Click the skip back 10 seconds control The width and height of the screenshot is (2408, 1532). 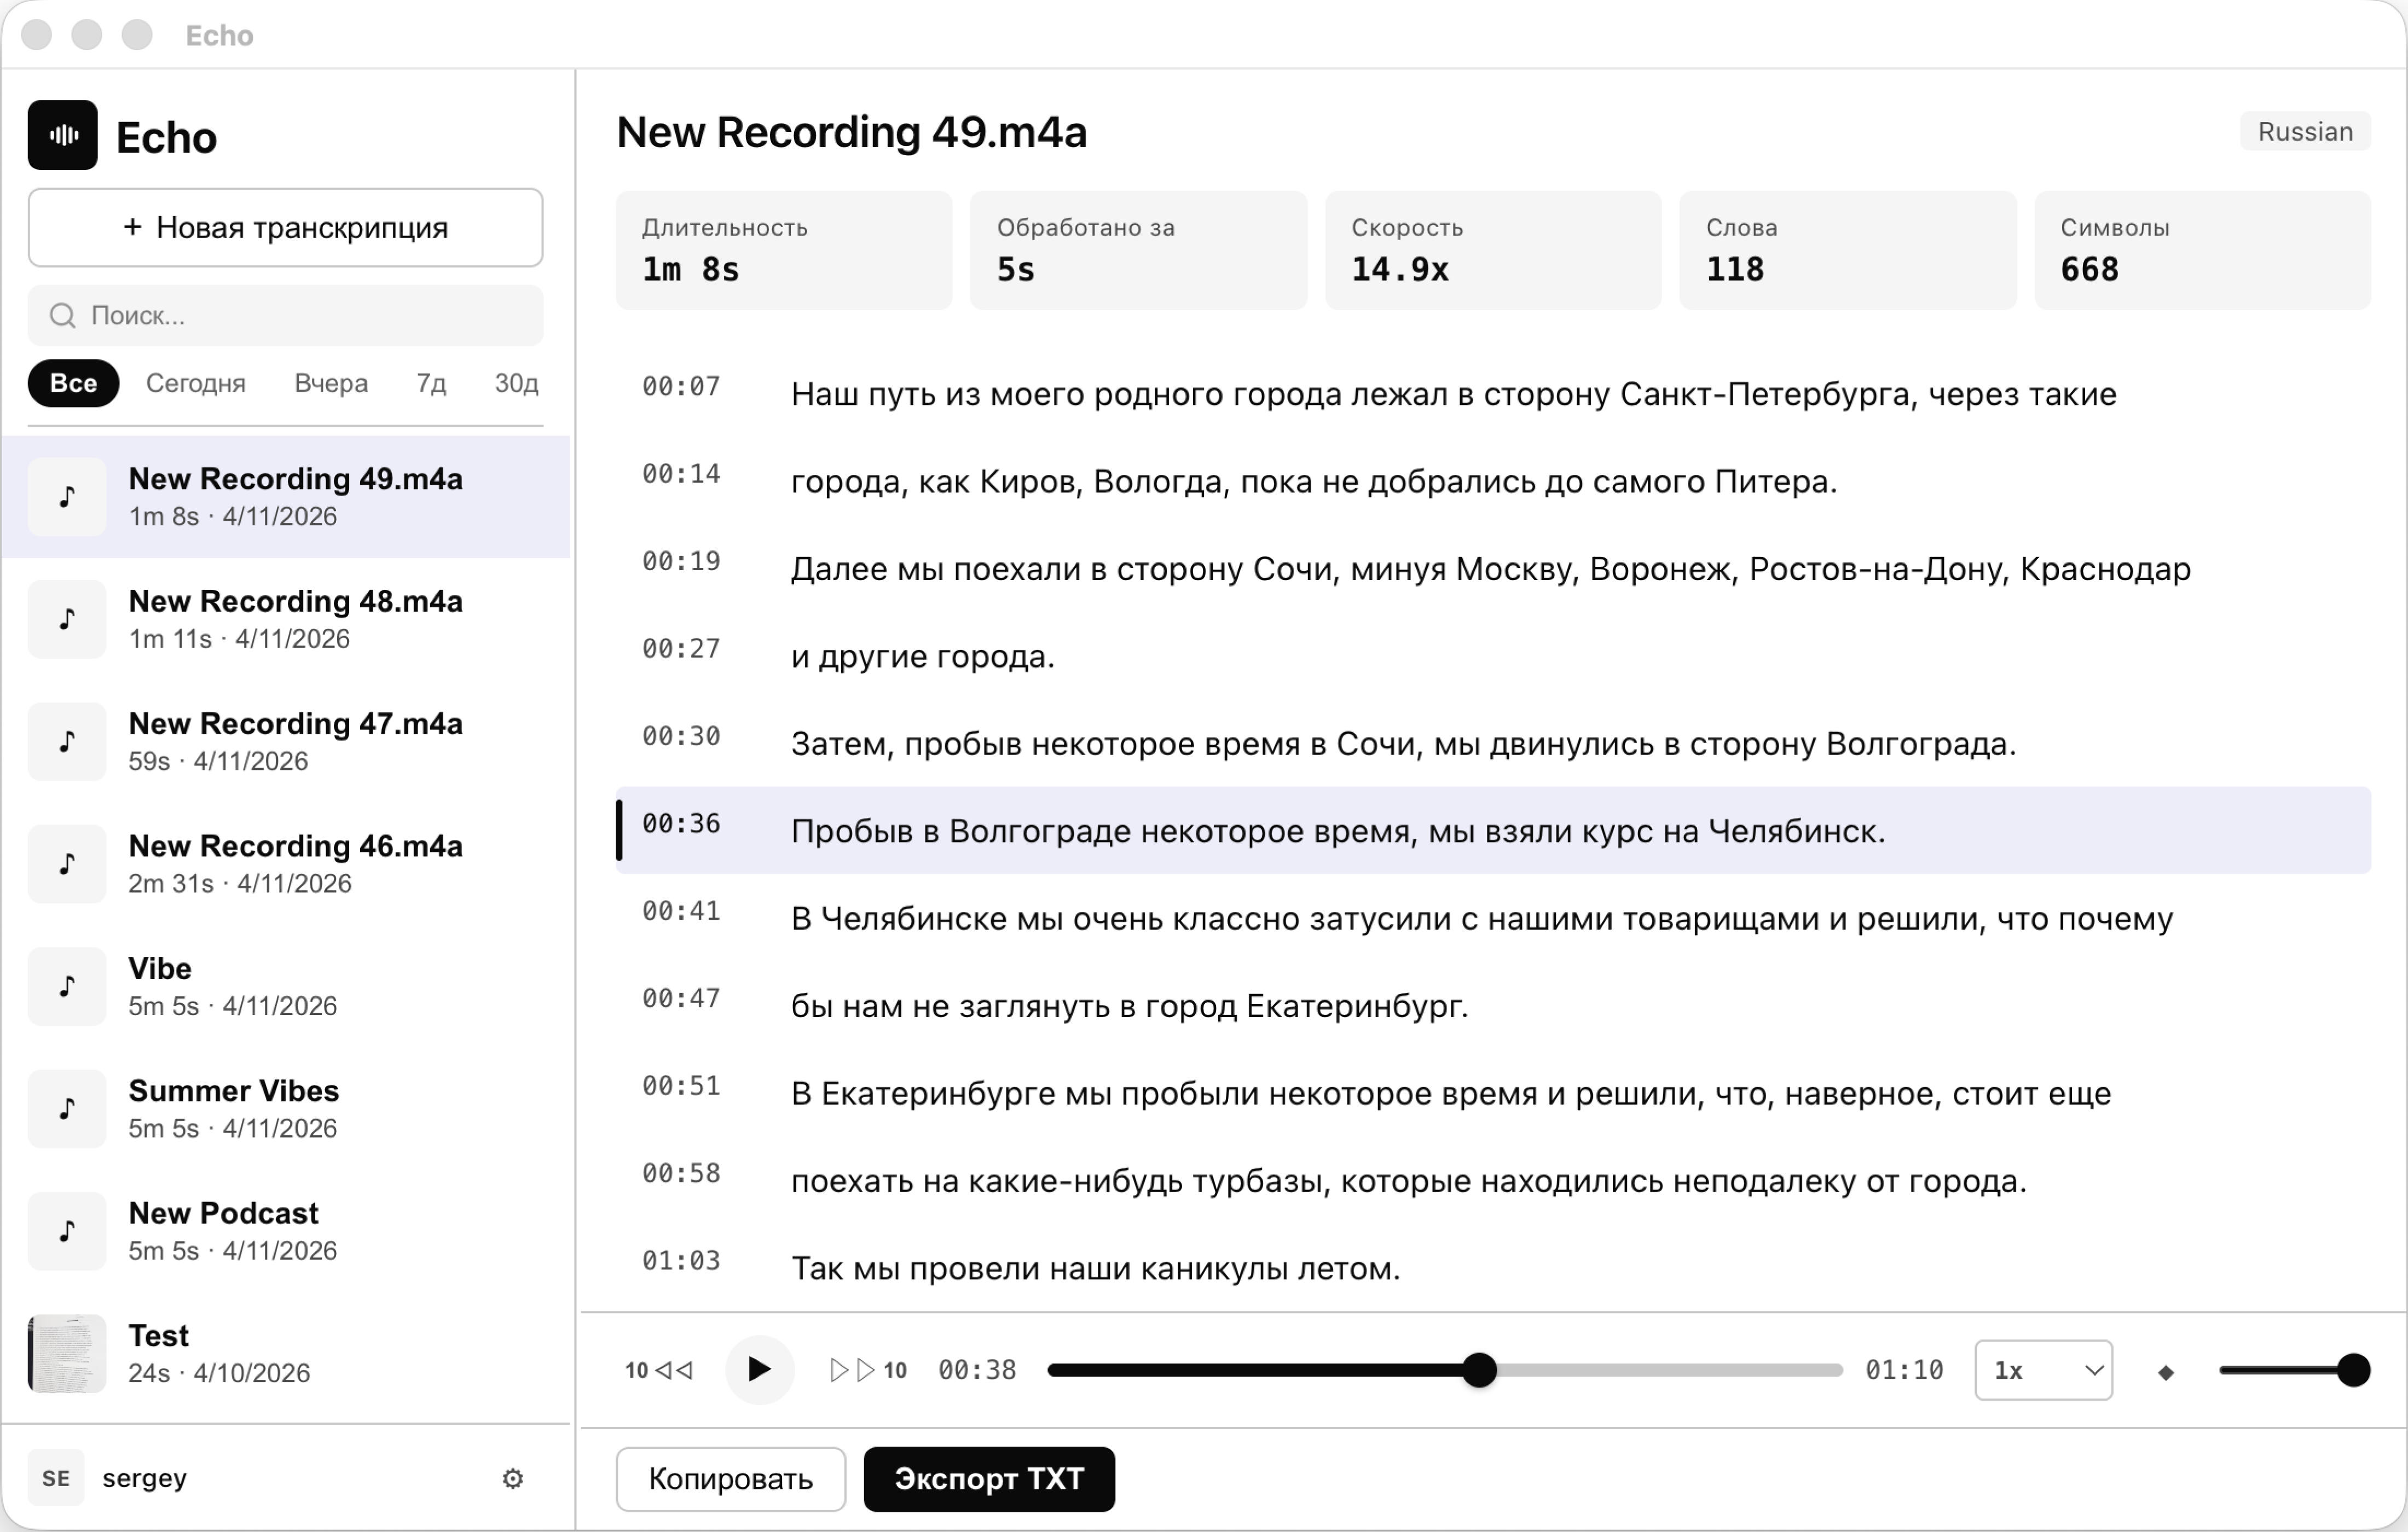[x=658, y=1370]
